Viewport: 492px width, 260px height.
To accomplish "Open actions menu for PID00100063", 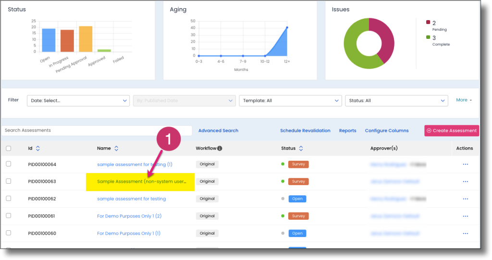I will (465, 182).
